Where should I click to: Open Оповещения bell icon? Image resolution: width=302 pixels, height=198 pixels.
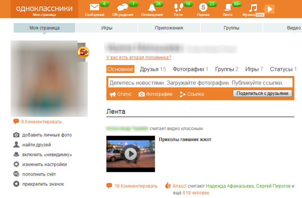coord(152,8)
